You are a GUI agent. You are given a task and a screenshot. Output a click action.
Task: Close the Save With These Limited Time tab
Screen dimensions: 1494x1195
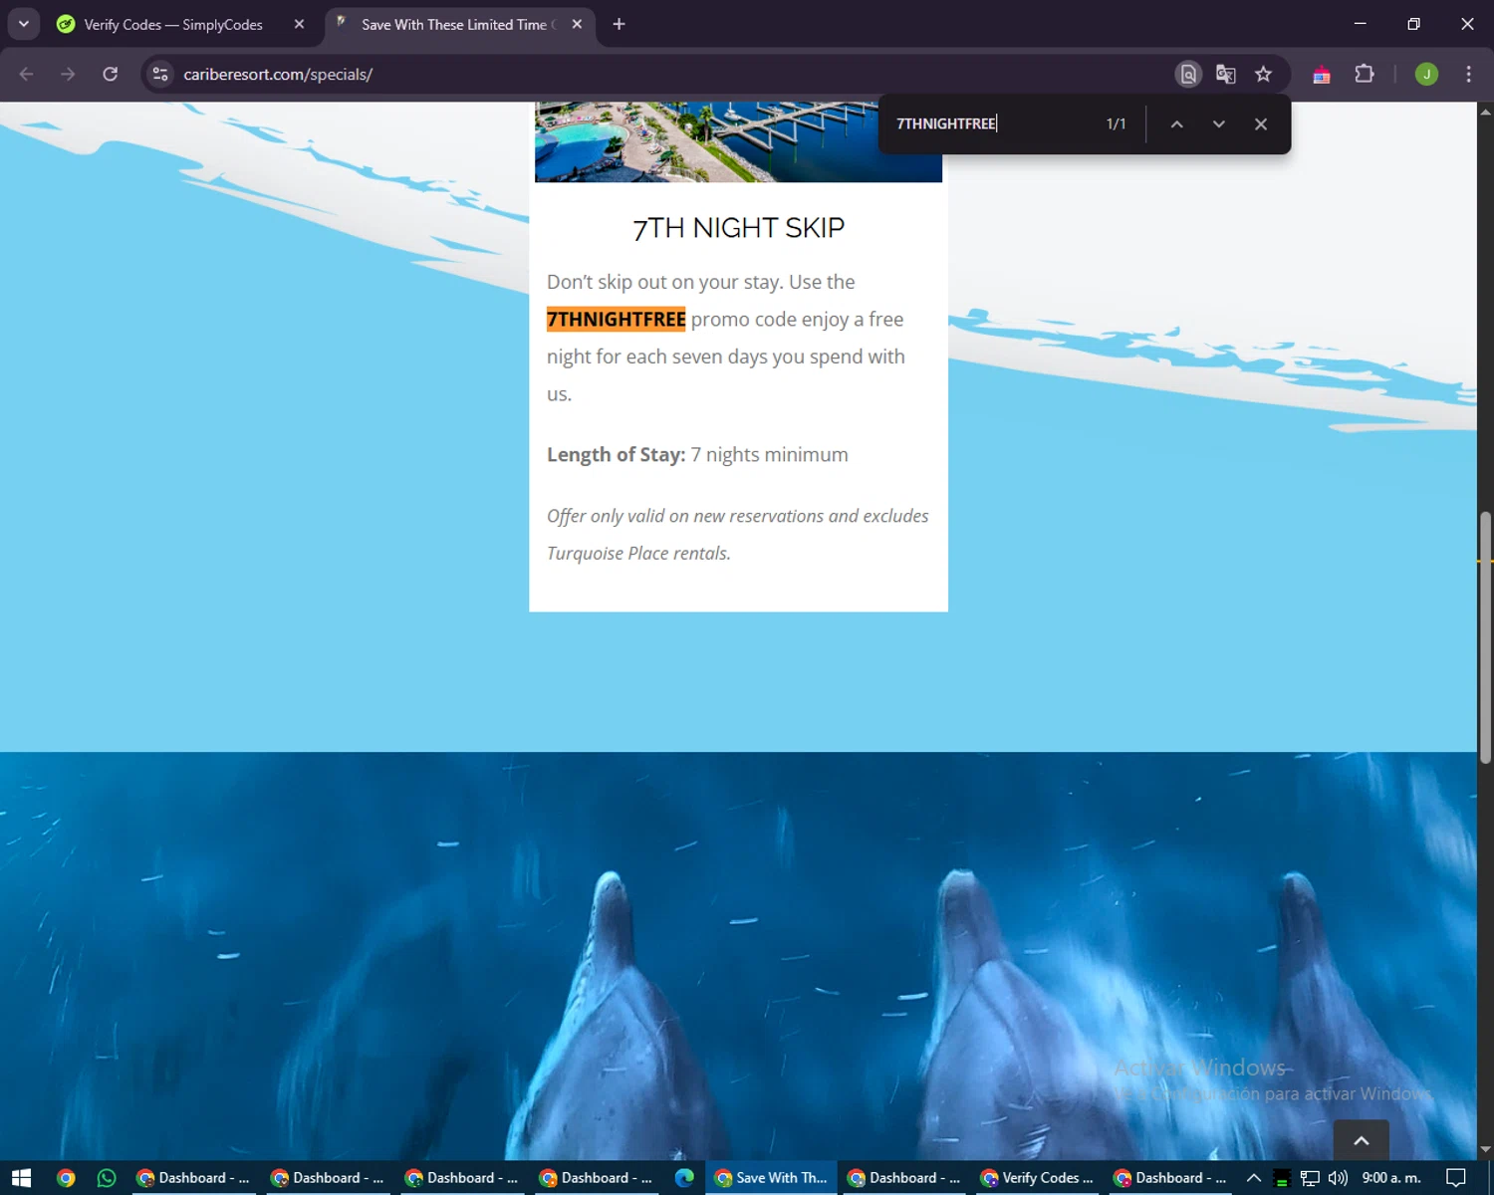pyautogui.click(x=577, y=24)
